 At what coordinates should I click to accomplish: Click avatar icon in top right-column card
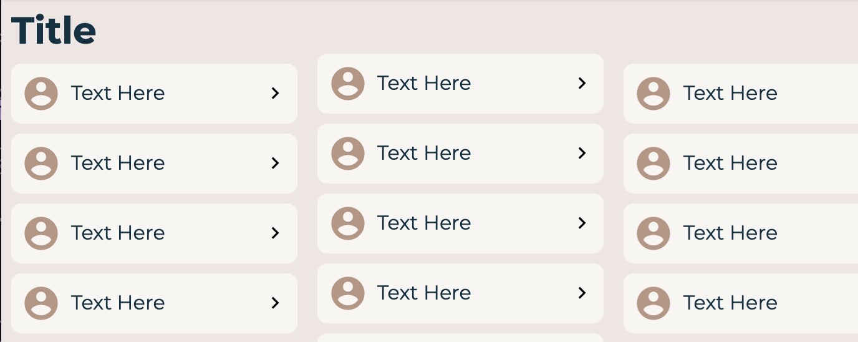click(x=653, y=94)
